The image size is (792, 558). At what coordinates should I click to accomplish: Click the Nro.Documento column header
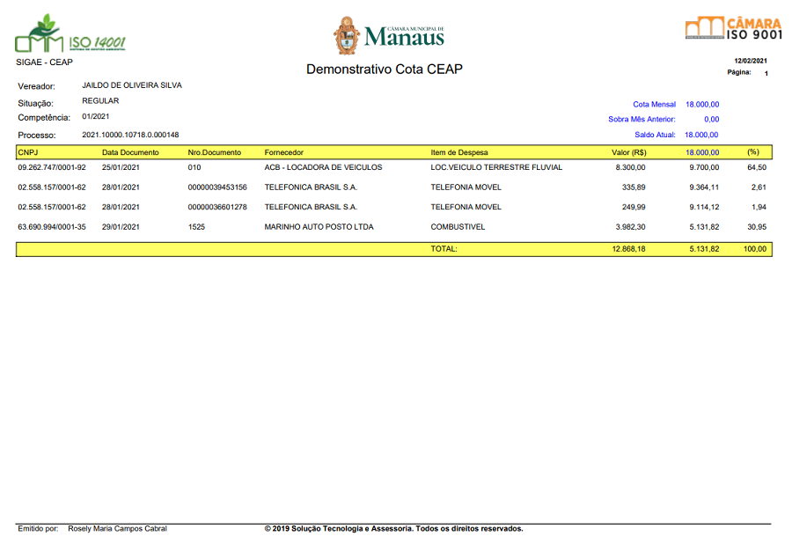tap(214, 152)
